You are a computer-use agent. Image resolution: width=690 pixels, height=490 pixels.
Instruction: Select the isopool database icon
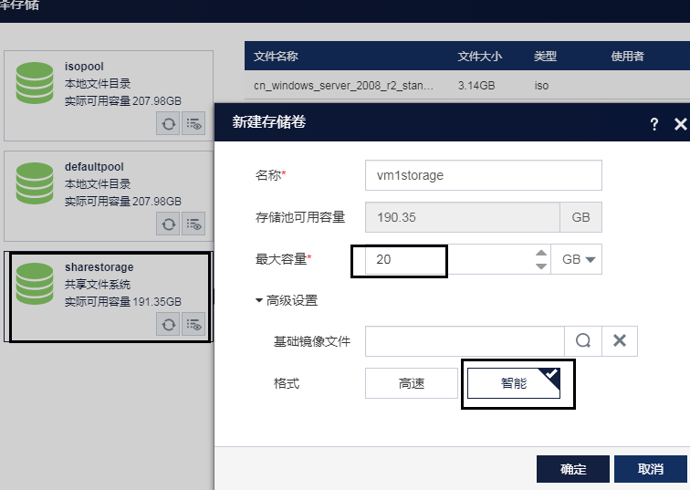[x=35, y=83]
